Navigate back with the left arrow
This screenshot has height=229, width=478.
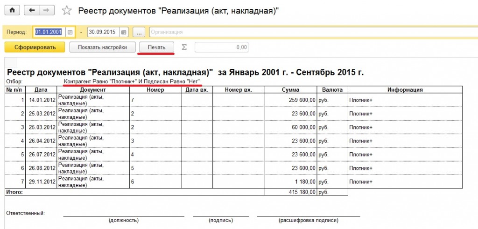[32, 10]
